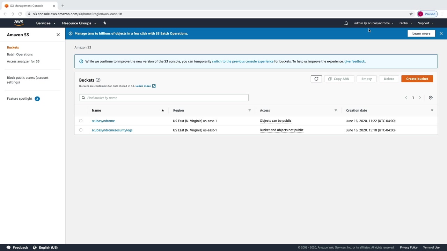Open the Terms of Use link
Viewport: 447px width, 251px height.
point(431,248)
